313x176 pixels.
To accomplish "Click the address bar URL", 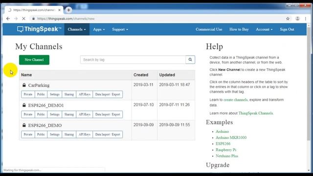I will pyautogui.click(x=66, y=19).
